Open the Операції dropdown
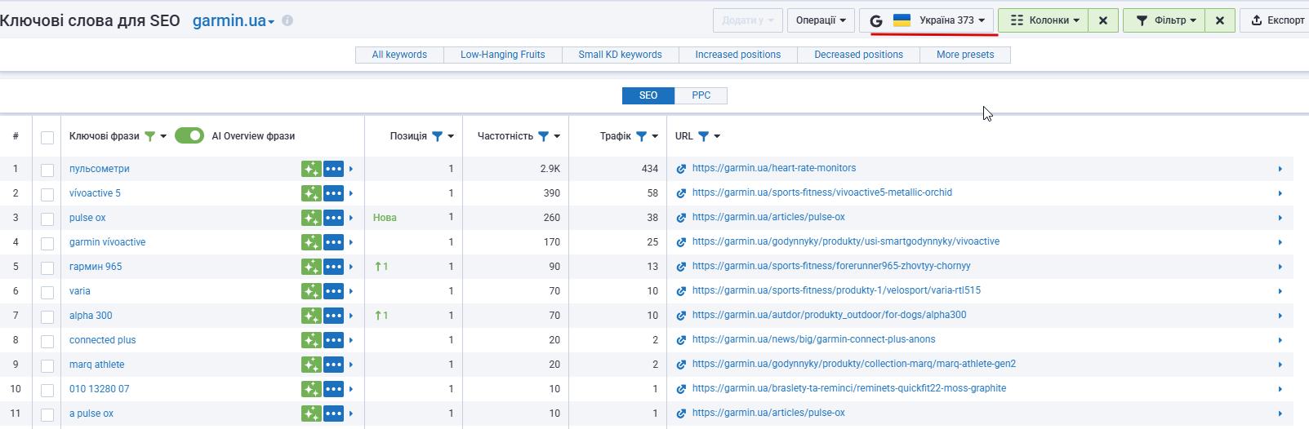Viewport: 1309px width, 429px height. tap(821, 20)
